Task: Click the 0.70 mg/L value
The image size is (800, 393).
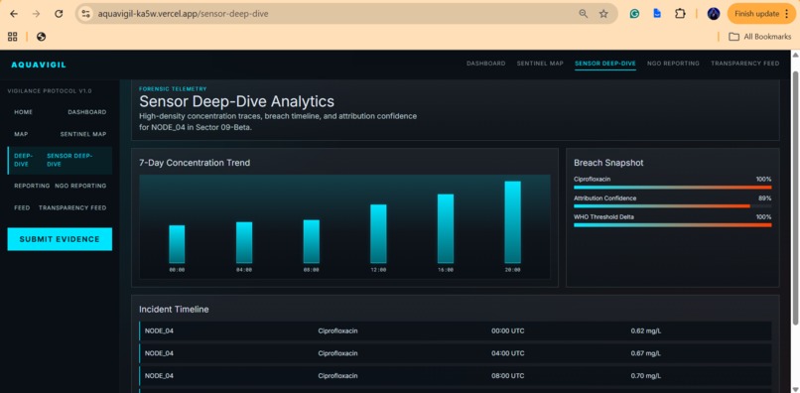Action: click(x=646, y=376)
